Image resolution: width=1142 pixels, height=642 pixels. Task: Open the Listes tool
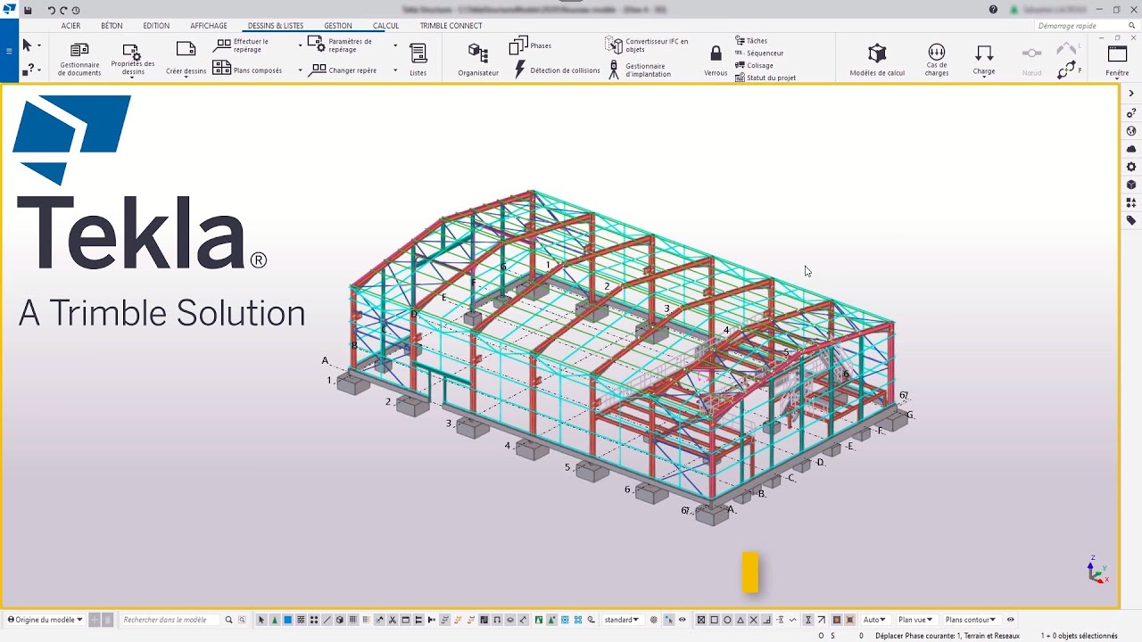[418, 59]
